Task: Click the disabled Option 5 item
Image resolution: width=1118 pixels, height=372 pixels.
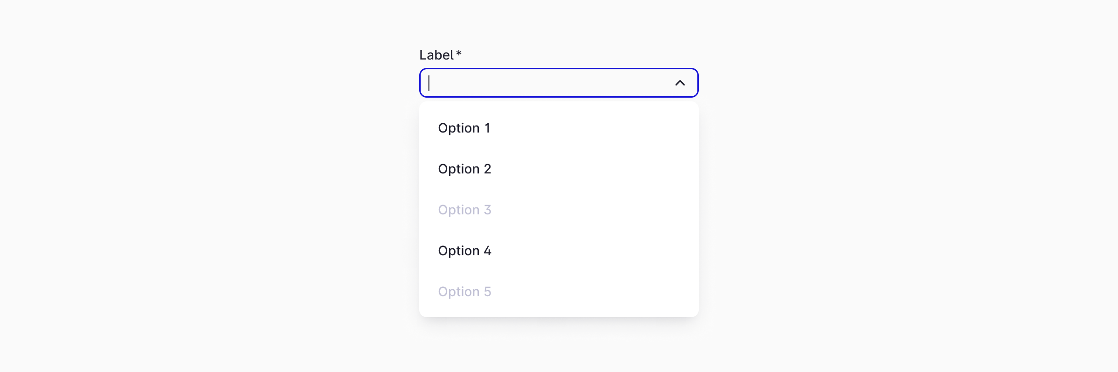Action: pyautogui.click(x=464, y=292)
